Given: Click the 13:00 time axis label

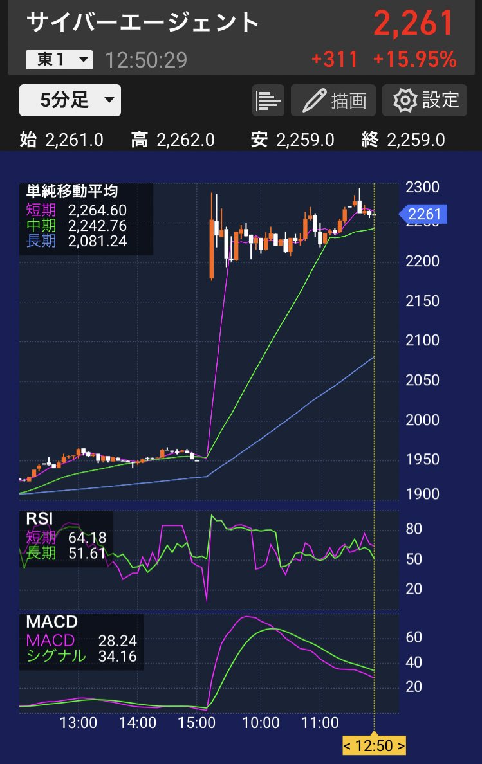Looking at the screenshot, I should [x=79, y=723].
